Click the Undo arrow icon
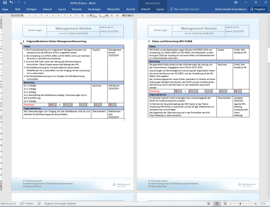This screenshot has height=207, width=270. [11, 2]
